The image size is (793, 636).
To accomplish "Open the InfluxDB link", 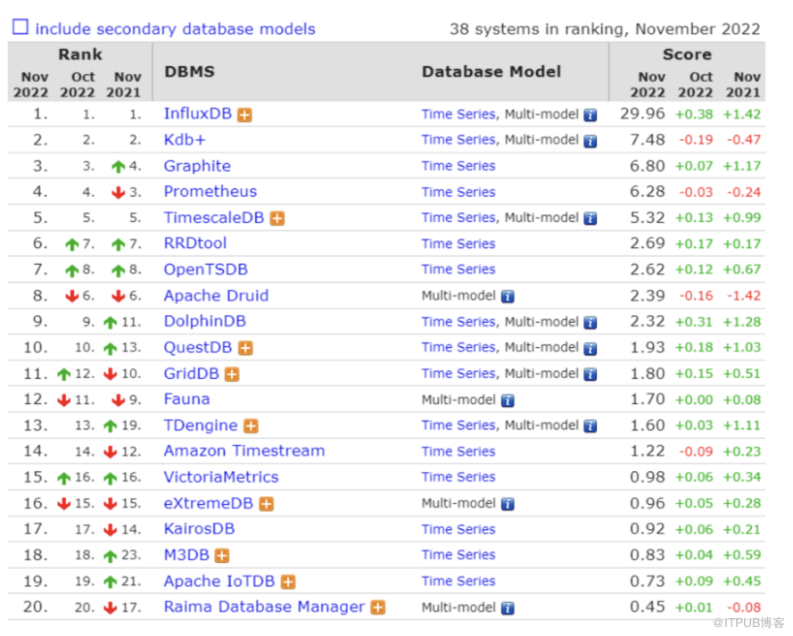I will pos(198,114).
